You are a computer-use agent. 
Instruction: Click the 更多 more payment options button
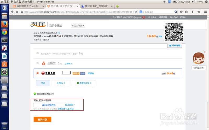click(43, 83)
